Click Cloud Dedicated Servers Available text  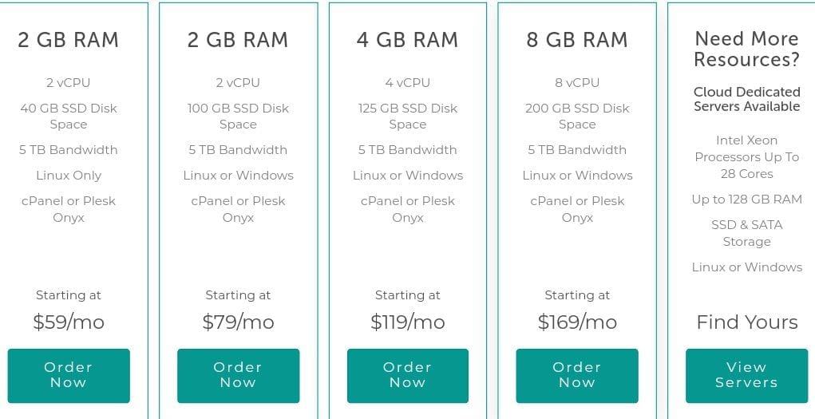tap(747, 99)
